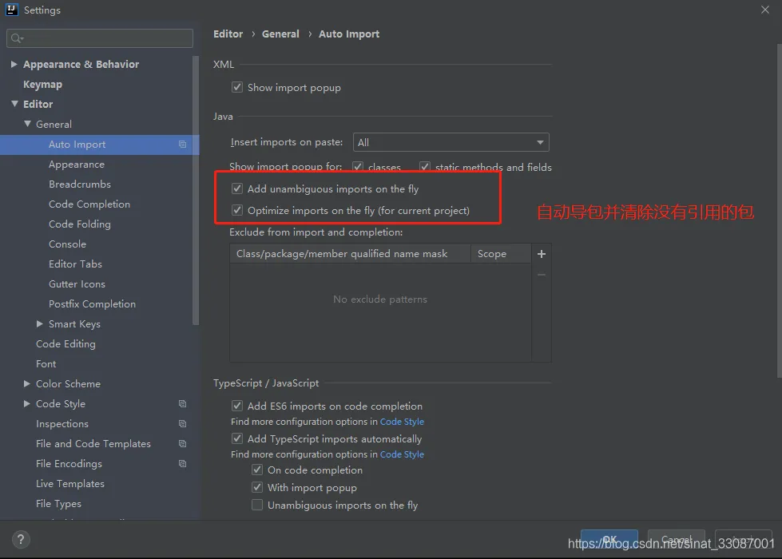The width and height of the screenshot is (782, 559).
Task: Toggle On code completion checkbox
Action: pyautogui.click(x=257, y=470)
